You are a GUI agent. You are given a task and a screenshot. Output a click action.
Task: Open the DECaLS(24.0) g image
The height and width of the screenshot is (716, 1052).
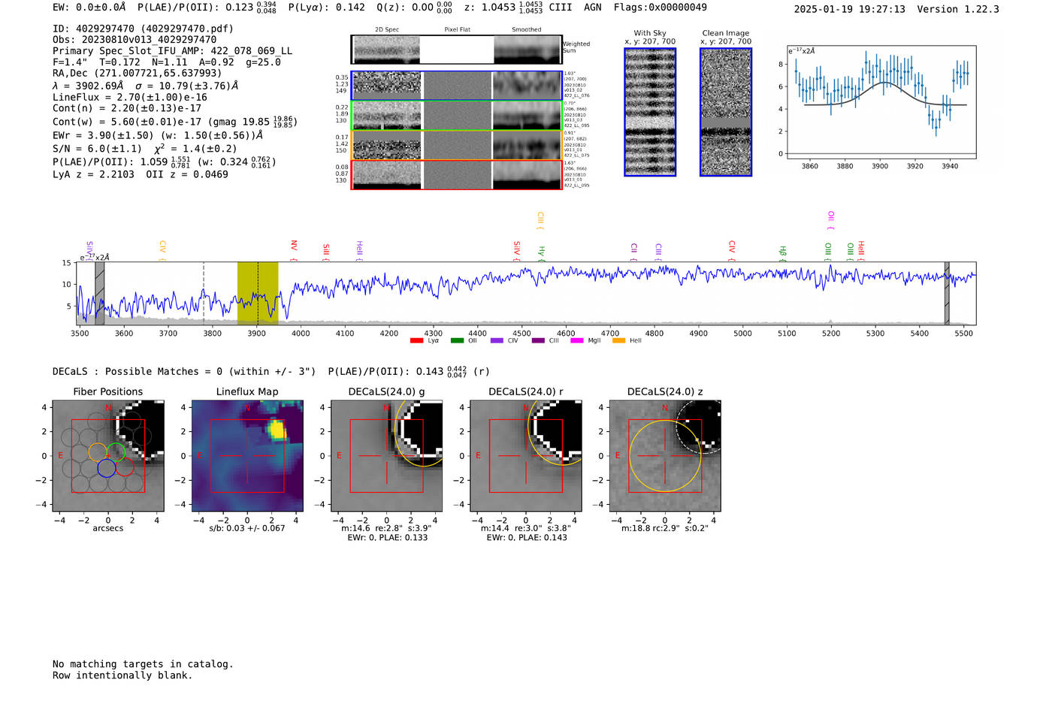tap(387, 456)
